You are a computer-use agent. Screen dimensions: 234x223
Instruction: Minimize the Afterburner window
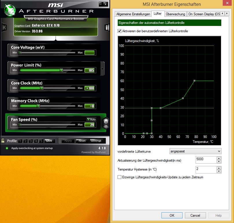tap(101, 4)
